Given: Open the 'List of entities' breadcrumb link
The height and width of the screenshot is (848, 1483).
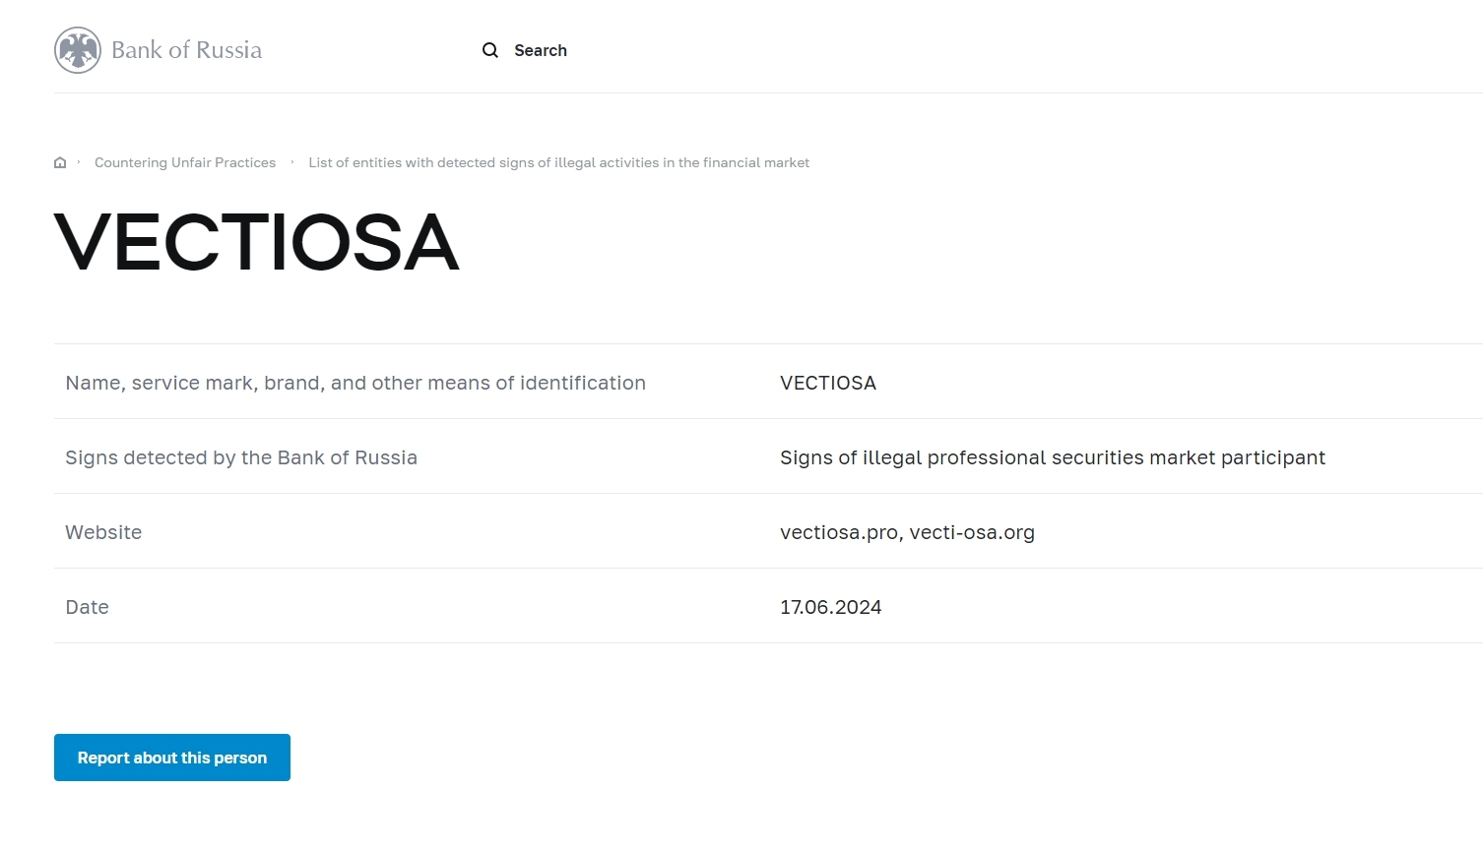Looking at the screenshot, I should [x=558, y=163].
